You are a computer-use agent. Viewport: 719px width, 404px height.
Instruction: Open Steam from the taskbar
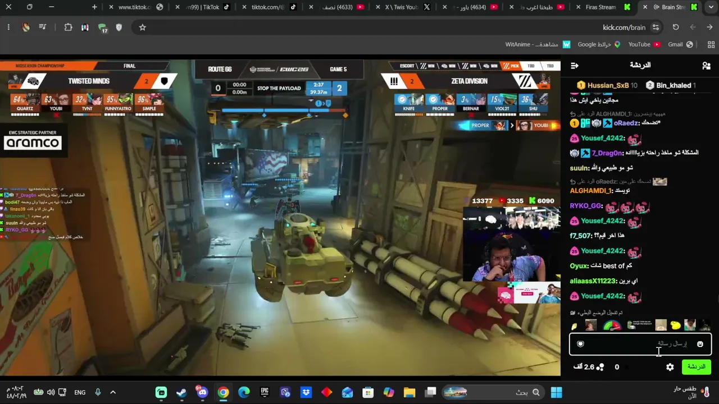point(181,392)
